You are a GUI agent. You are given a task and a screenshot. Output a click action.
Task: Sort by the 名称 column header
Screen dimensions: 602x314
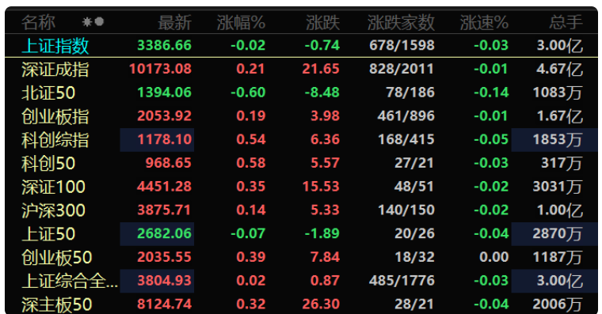tap(38, 22)
